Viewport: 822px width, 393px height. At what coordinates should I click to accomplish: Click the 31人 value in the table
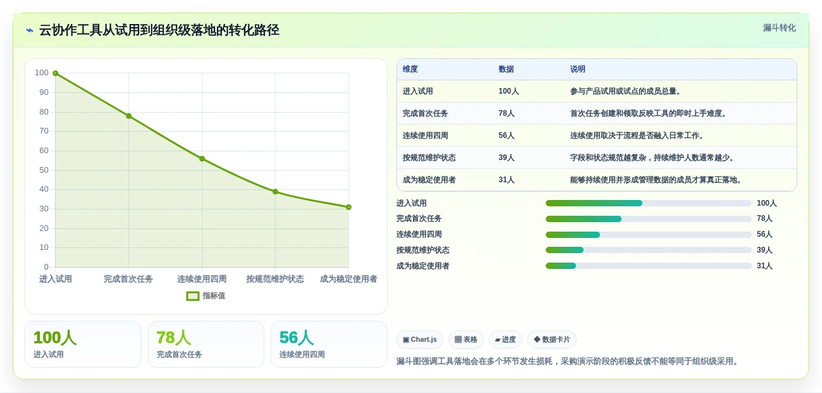[x=506, y=180]
